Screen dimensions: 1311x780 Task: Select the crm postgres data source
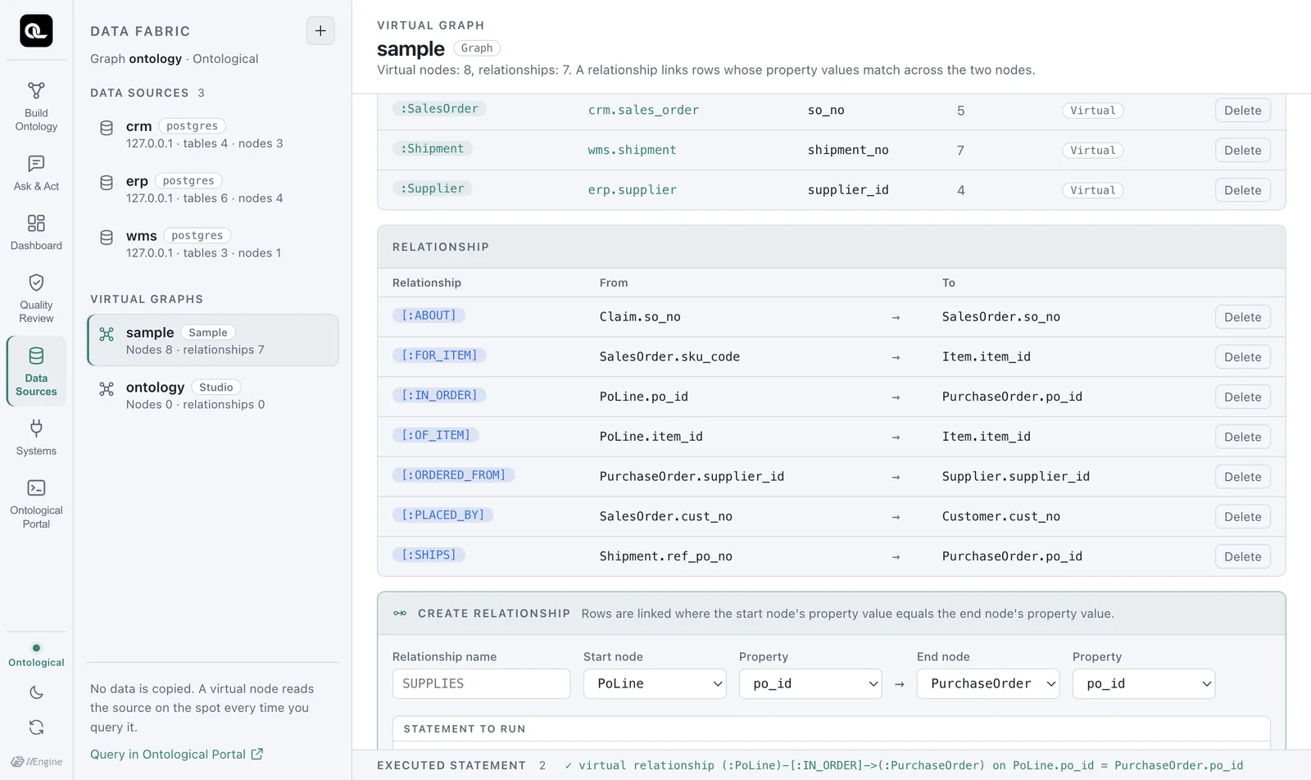[213, 134]
